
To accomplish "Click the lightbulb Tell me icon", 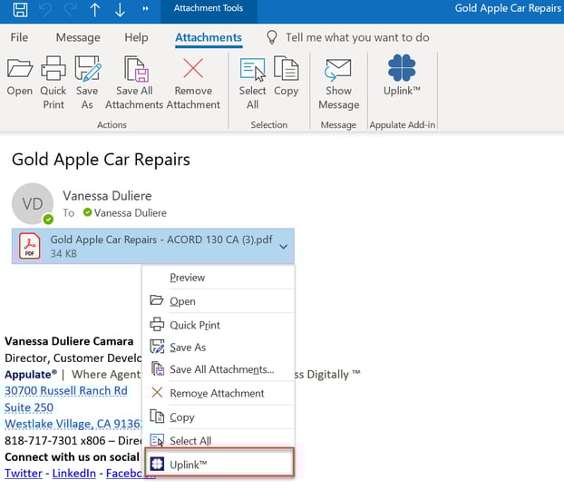I will point(272,37).
